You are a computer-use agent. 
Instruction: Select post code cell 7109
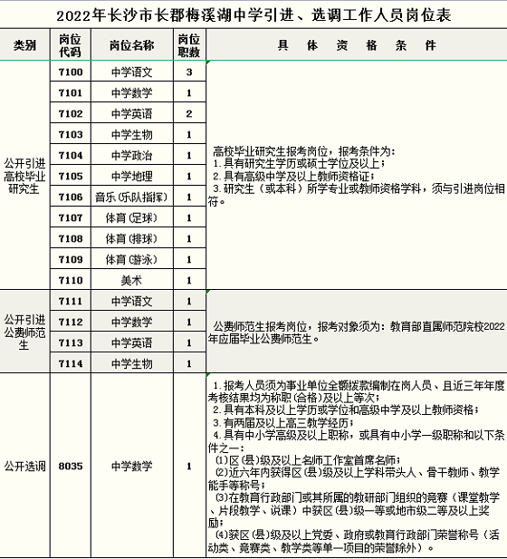(71, 259)
